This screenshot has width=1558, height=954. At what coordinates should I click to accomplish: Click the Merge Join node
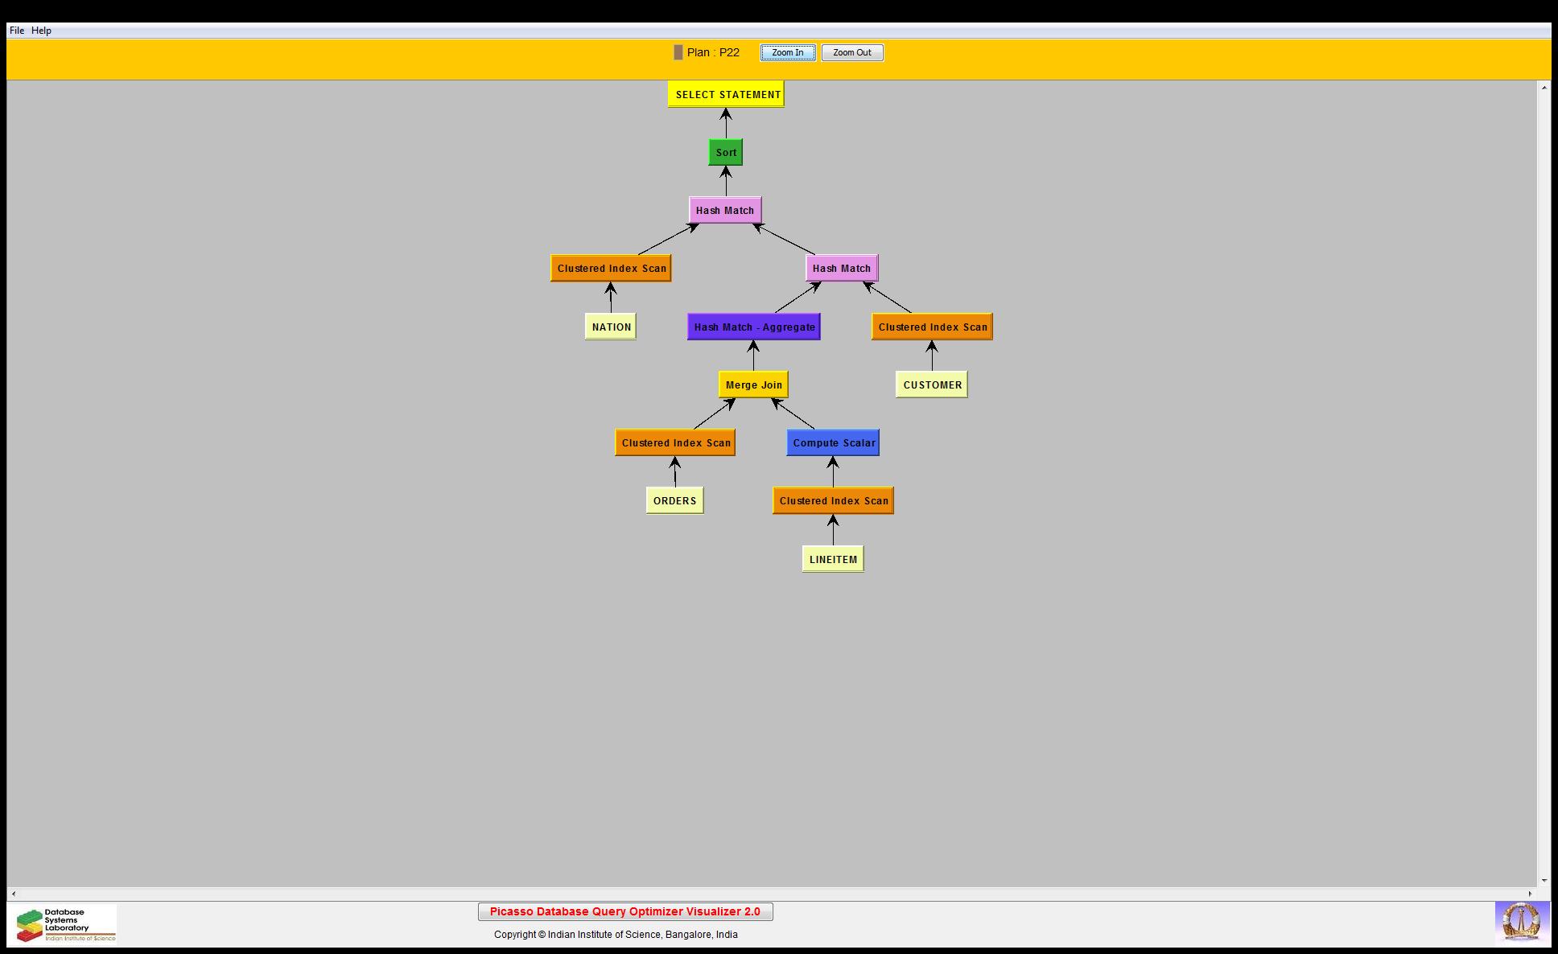(753, 384)
